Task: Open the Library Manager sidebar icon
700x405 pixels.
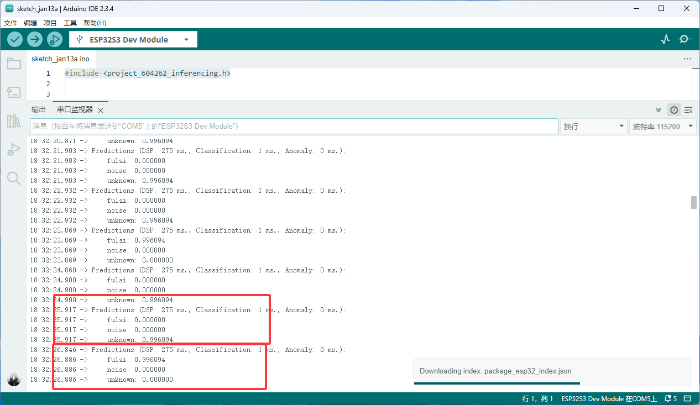Action: pyautogui.click(x=14, y=120)
